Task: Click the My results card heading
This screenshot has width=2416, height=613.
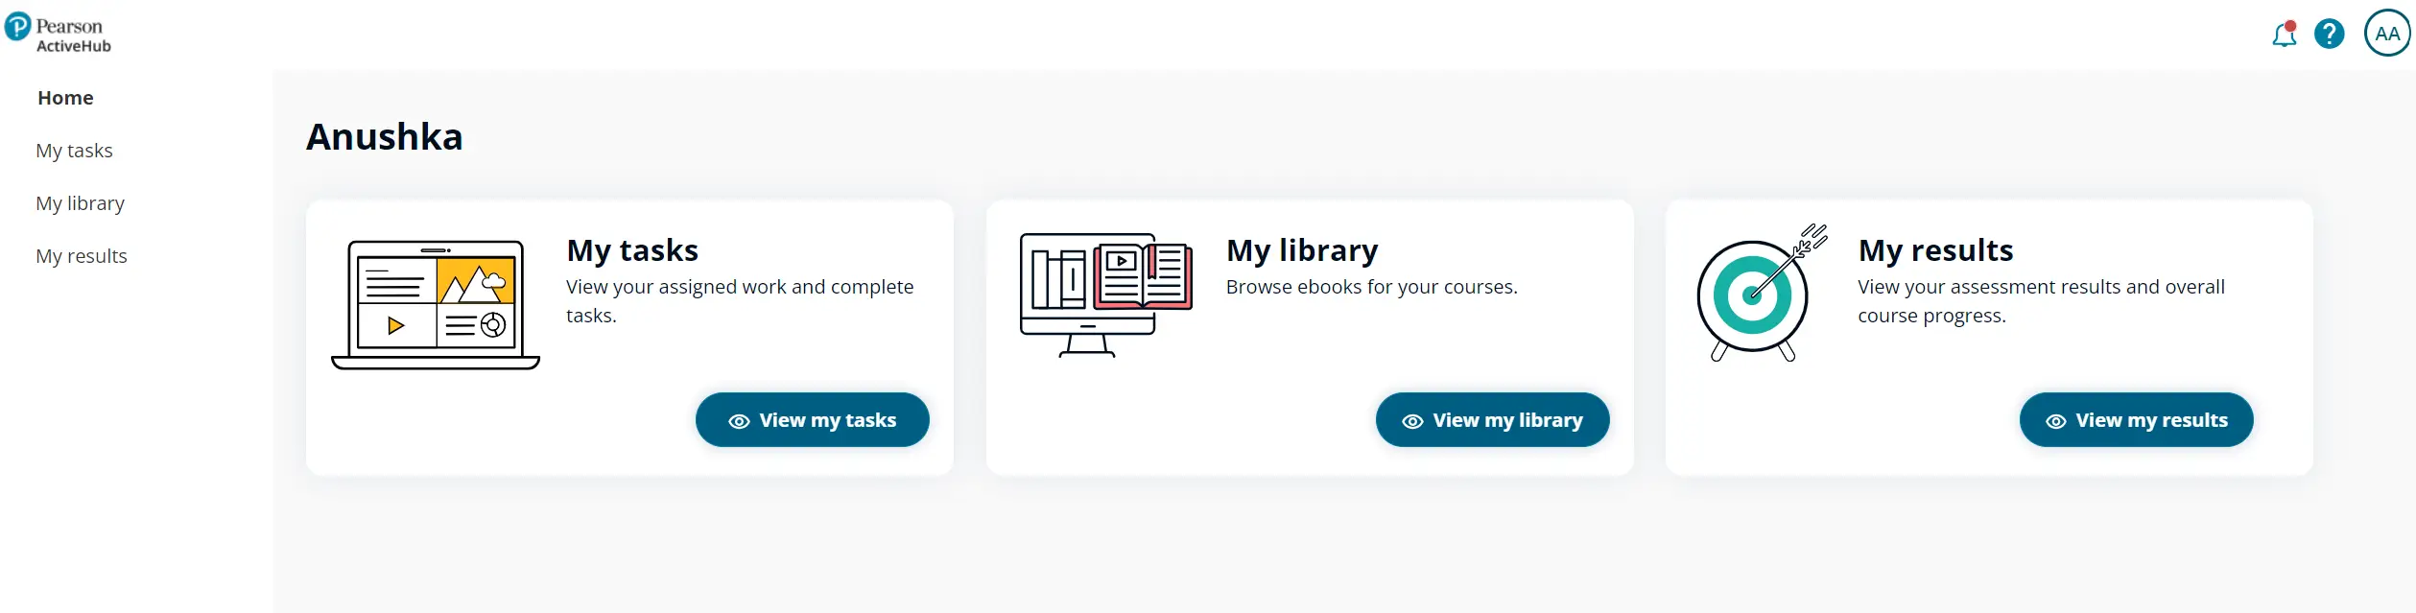Action: pos(1935,250)
